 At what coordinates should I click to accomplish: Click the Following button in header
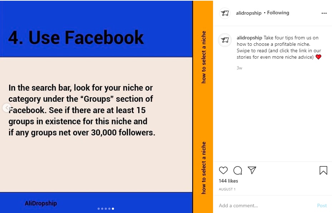(278, 13)
